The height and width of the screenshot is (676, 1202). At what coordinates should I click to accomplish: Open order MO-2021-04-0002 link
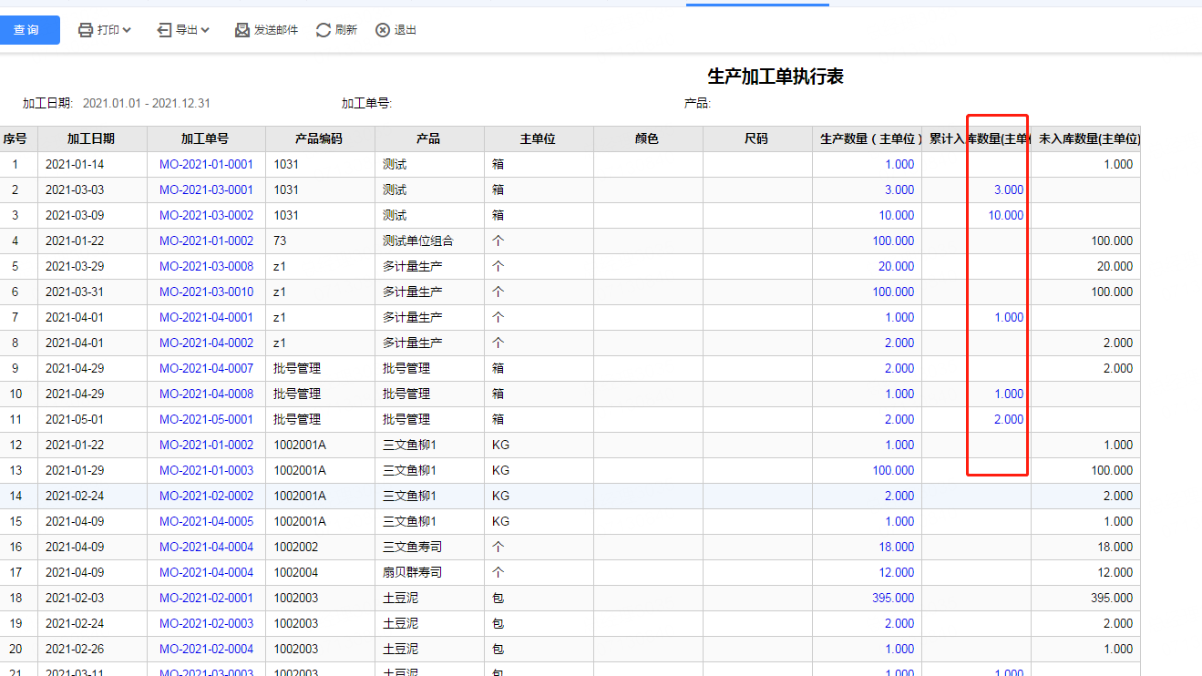pyautogui.click(x=206, y=343)
